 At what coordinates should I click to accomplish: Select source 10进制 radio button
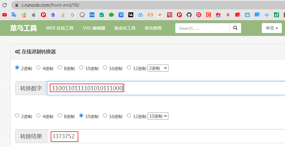pos(81,68)
